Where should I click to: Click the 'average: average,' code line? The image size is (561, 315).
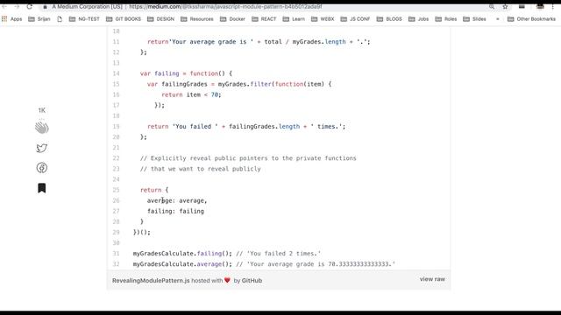pos(177,200)
